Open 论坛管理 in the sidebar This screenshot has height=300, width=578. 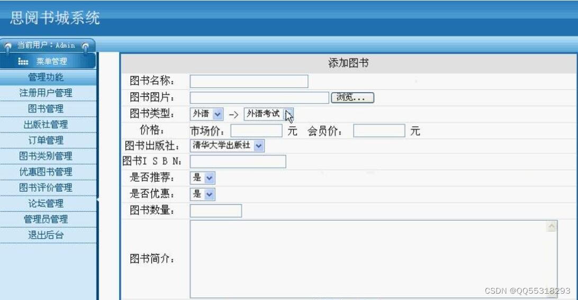46,204
